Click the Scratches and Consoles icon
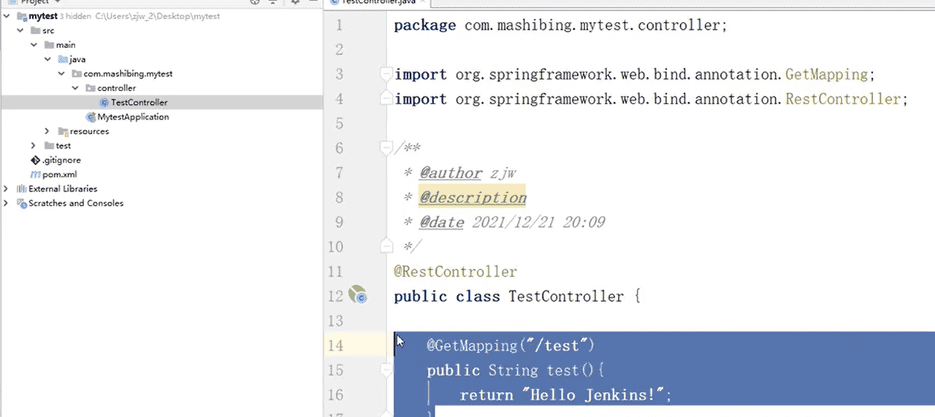The width and height of the screenshot is (935, 417). 21,203
